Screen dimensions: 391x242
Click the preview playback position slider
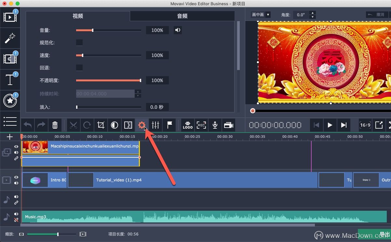(320, 111)
